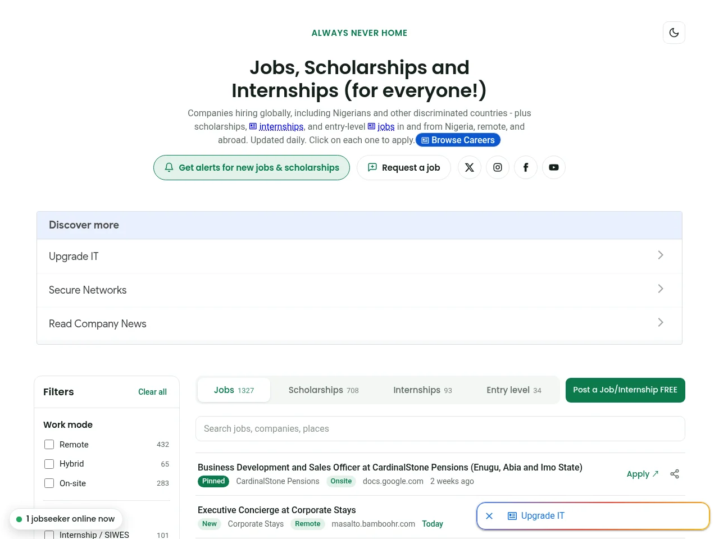Switch to the Entry level tab

pos(514,390)
